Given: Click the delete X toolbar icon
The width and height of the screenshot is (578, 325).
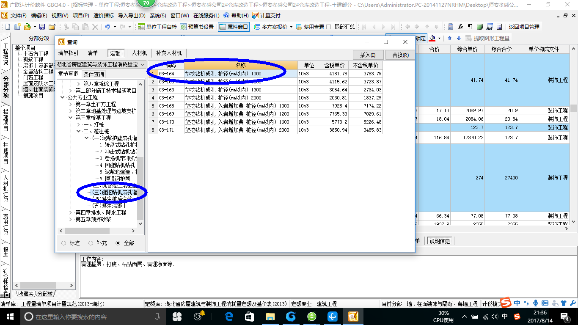Looking at the screenshot, I should coord(95,27).
